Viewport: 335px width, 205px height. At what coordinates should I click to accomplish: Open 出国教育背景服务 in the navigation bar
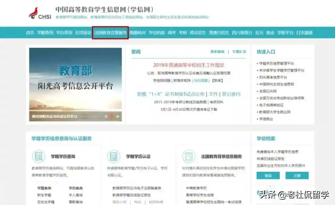(x=110, y=33)
